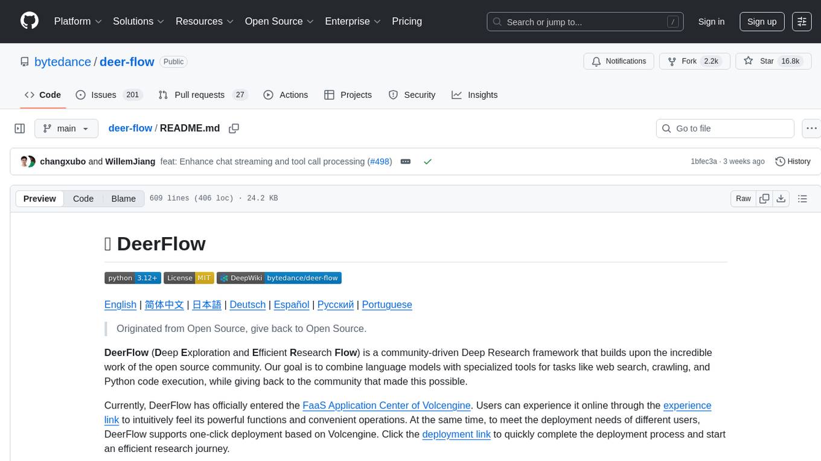This screenshot has height=461, width=821.
Task: Click the Issues count badge 201
Action: [133, 95]
